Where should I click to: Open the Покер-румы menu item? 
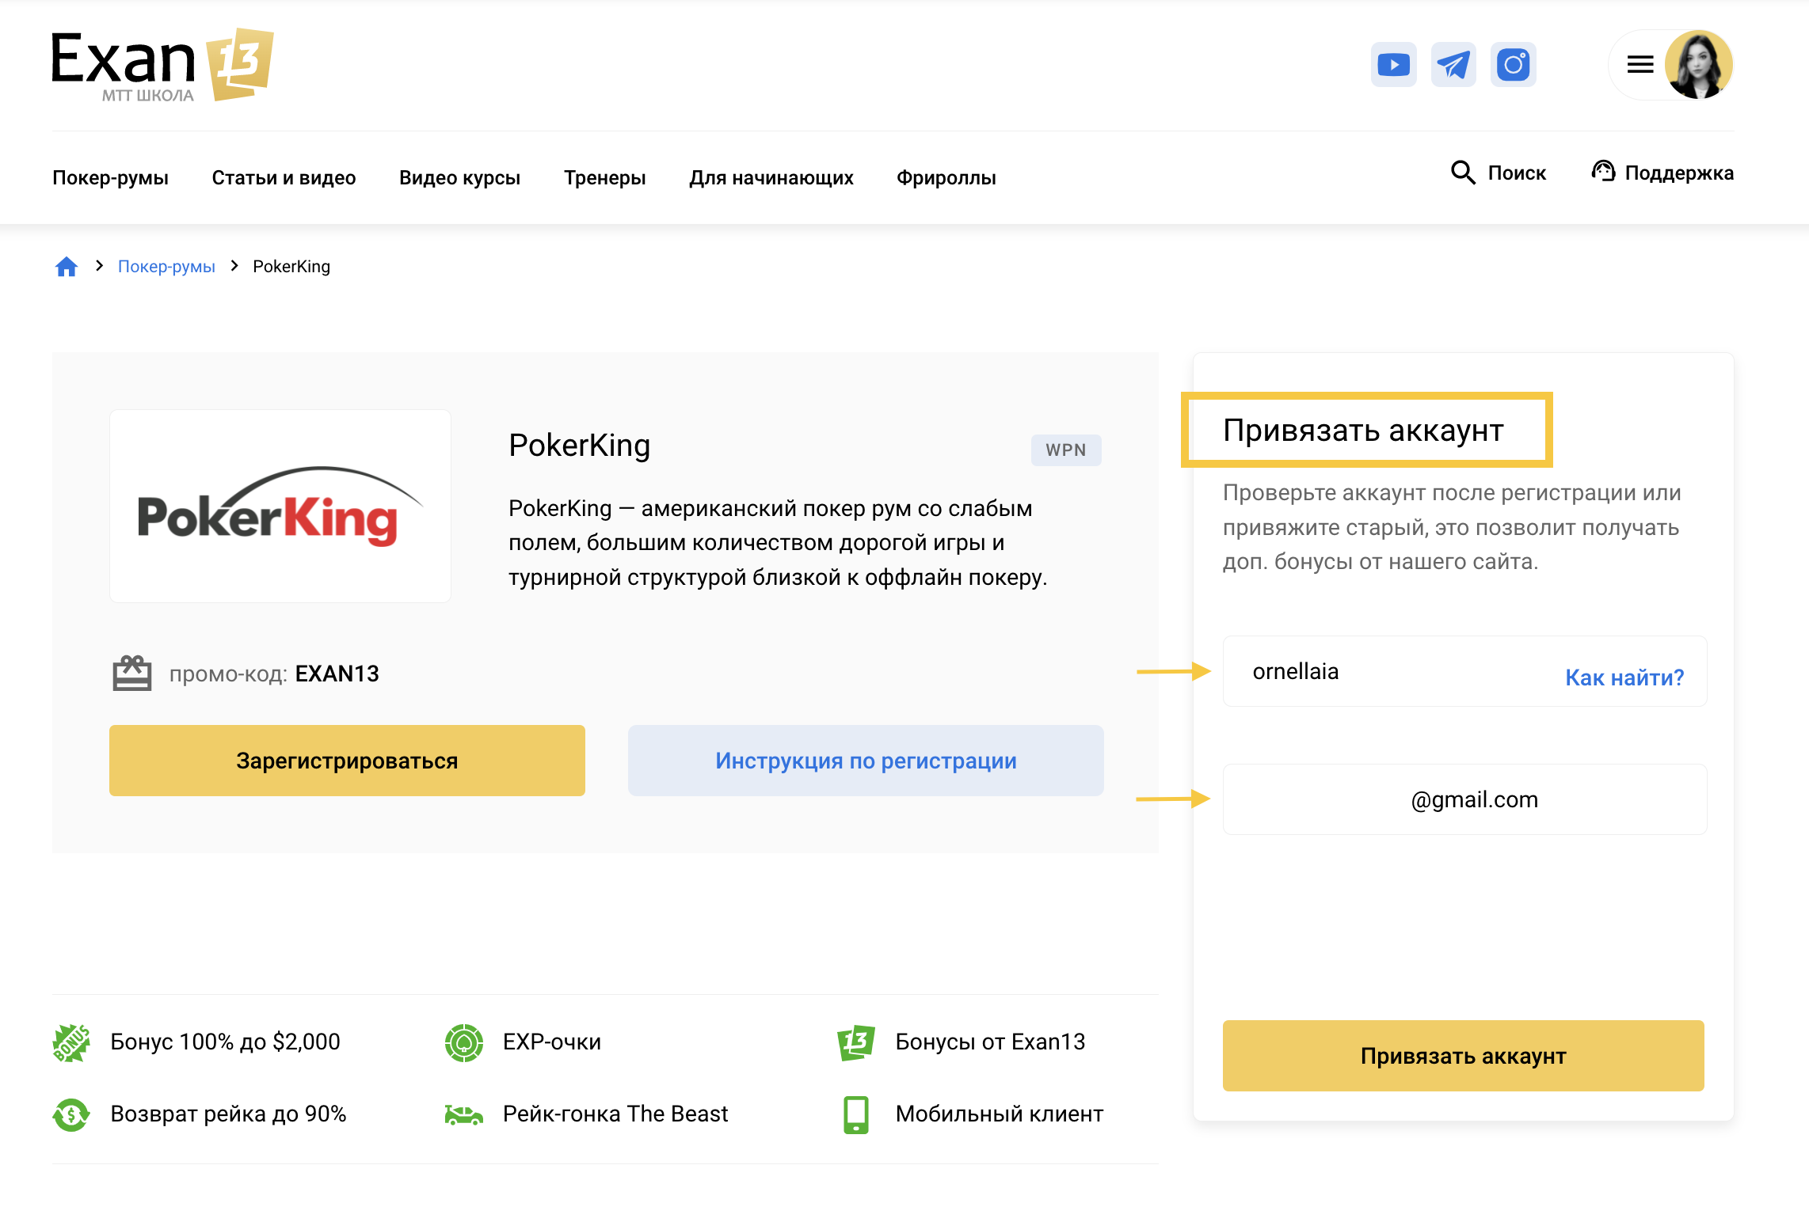click(110, 177)
